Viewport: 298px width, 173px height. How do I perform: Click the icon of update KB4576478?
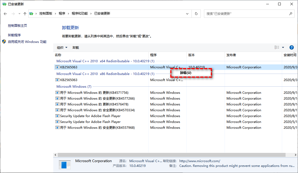click(x=57, y=104)
